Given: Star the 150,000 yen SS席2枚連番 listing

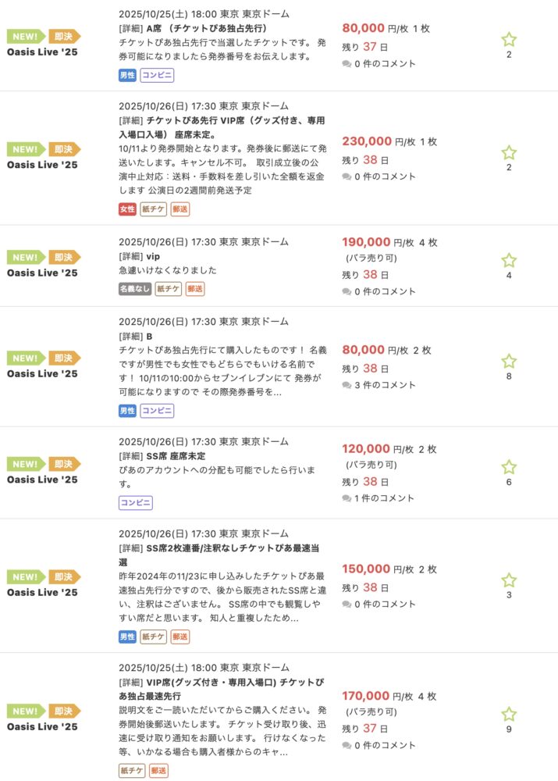Looking at the screenshot, I should 509,580.
